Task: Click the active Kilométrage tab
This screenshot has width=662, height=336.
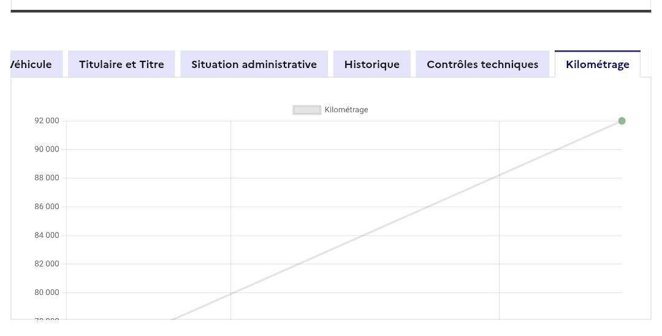Action: (x=597, y=64)
